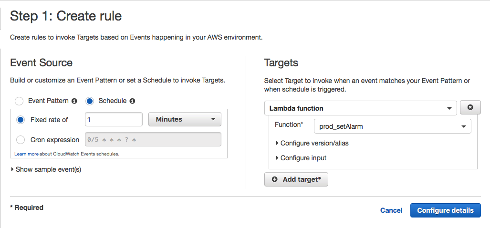Click the fixed rate value input field

click(x=114, y=119)
